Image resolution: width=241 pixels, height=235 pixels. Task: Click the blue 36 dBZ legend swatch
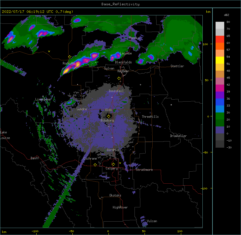(x=220, y=102)
